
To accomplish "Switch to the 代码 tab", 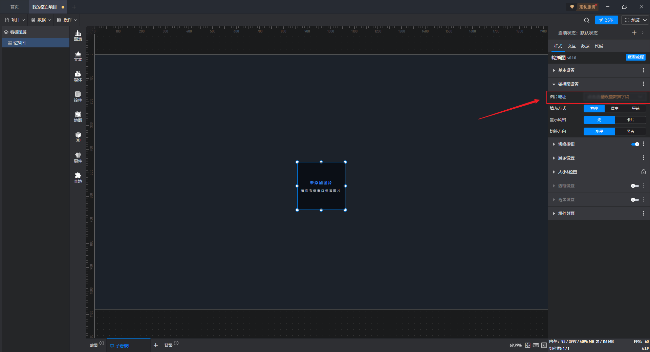I will [599, 46].
